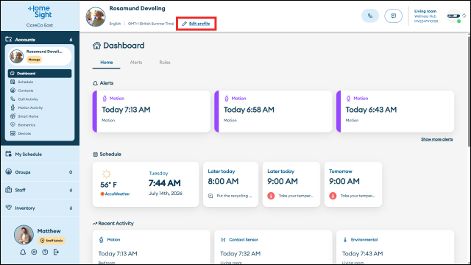Screen dimensions: 471x265
Task: Click the Living room device label
Action: click(x=425, y=11)
